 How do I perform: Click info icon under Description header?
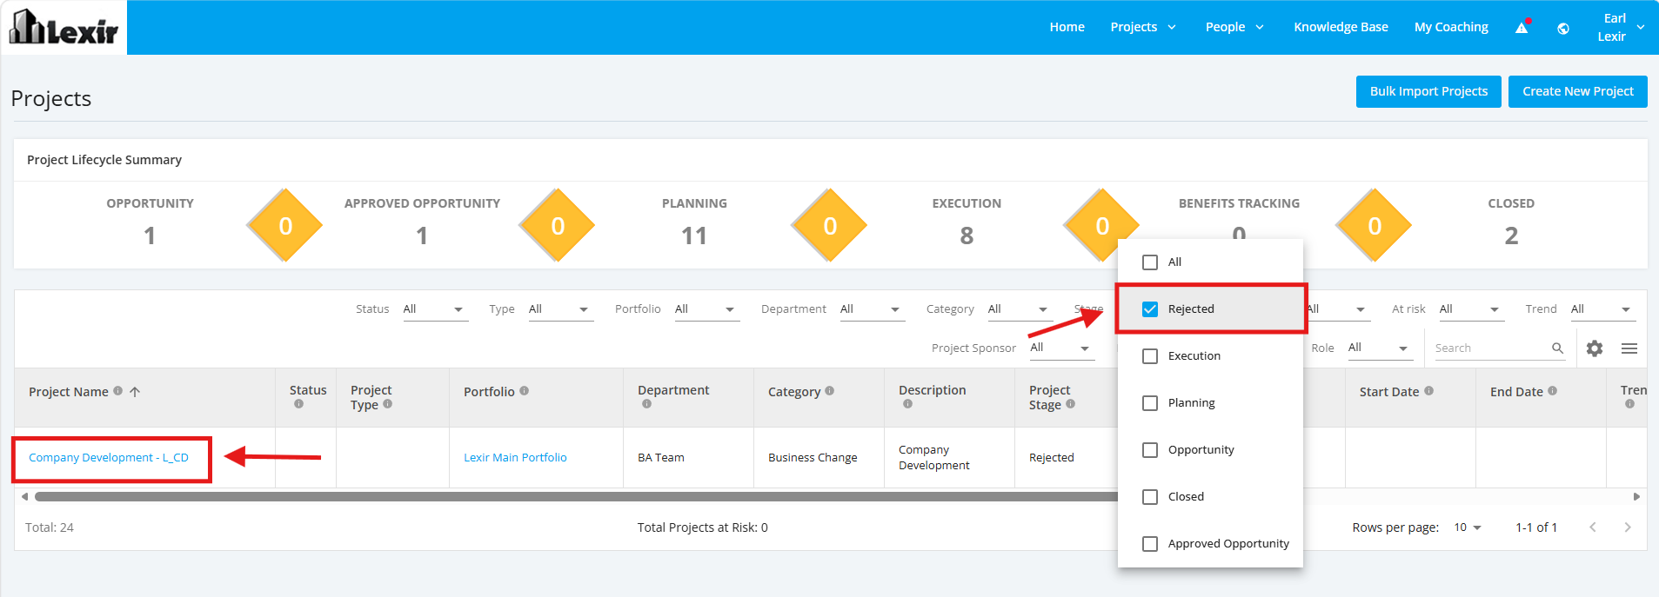tap(907, 404)
